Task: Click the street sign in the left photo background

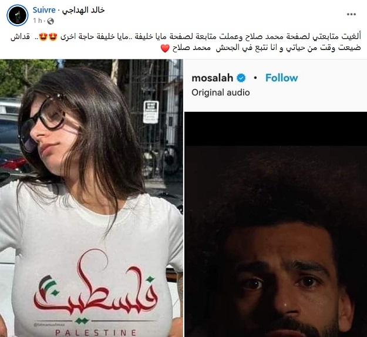Action: [151, 112]
